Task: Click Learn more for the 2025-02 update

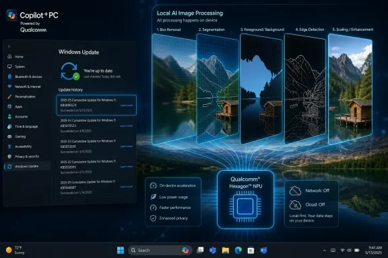Action: [126, 167]
